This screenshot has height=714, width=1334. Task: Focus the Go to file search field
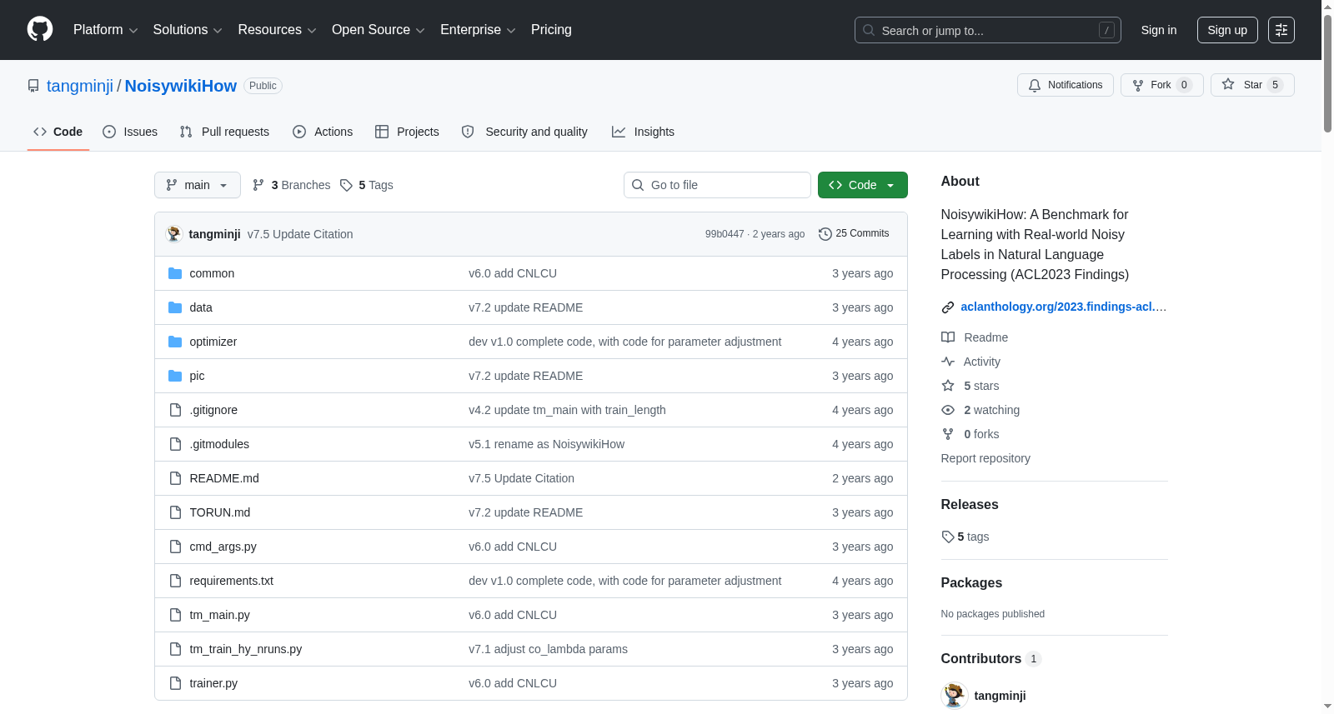pos(717,185)
